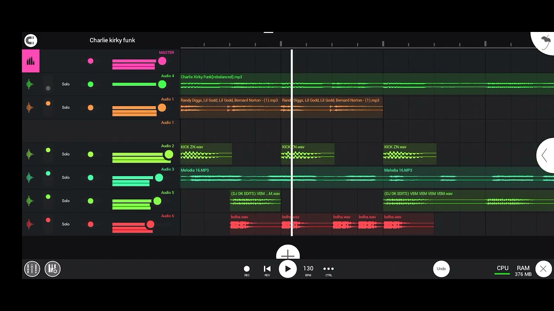The height and width of the screenshot is (311, 554).
Task: View RAM 376 MB indicator
Action: [x=523, y=271]
